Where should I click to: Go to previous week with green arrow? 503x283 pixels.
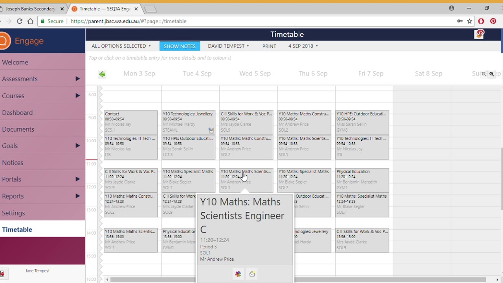102,74
